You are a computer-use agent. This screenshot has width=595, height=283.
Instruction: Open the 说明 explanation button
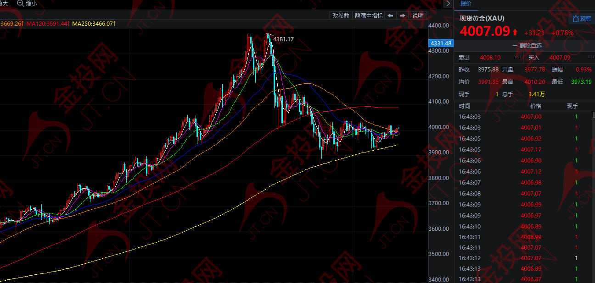[x=418, y=16]
